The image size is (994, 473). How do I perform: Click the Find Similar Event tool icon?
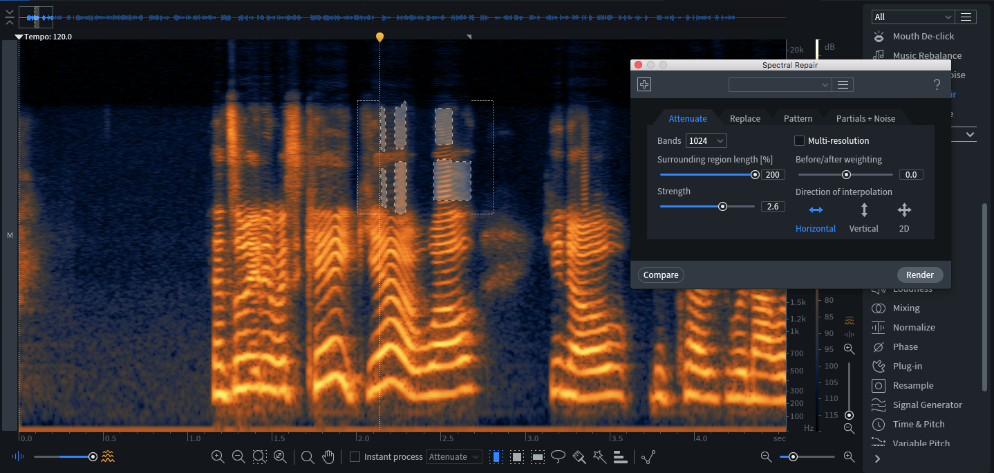coord(648,456)
